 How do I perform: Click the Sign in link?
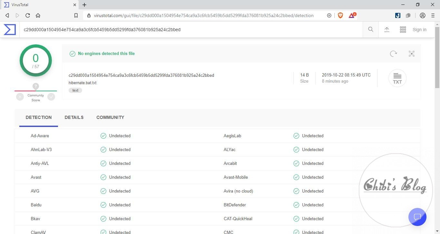point(419,30)
